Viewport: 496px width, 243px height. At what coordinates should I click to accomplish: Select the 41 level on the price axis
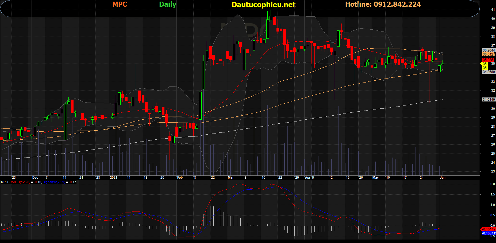coord(493,10)
